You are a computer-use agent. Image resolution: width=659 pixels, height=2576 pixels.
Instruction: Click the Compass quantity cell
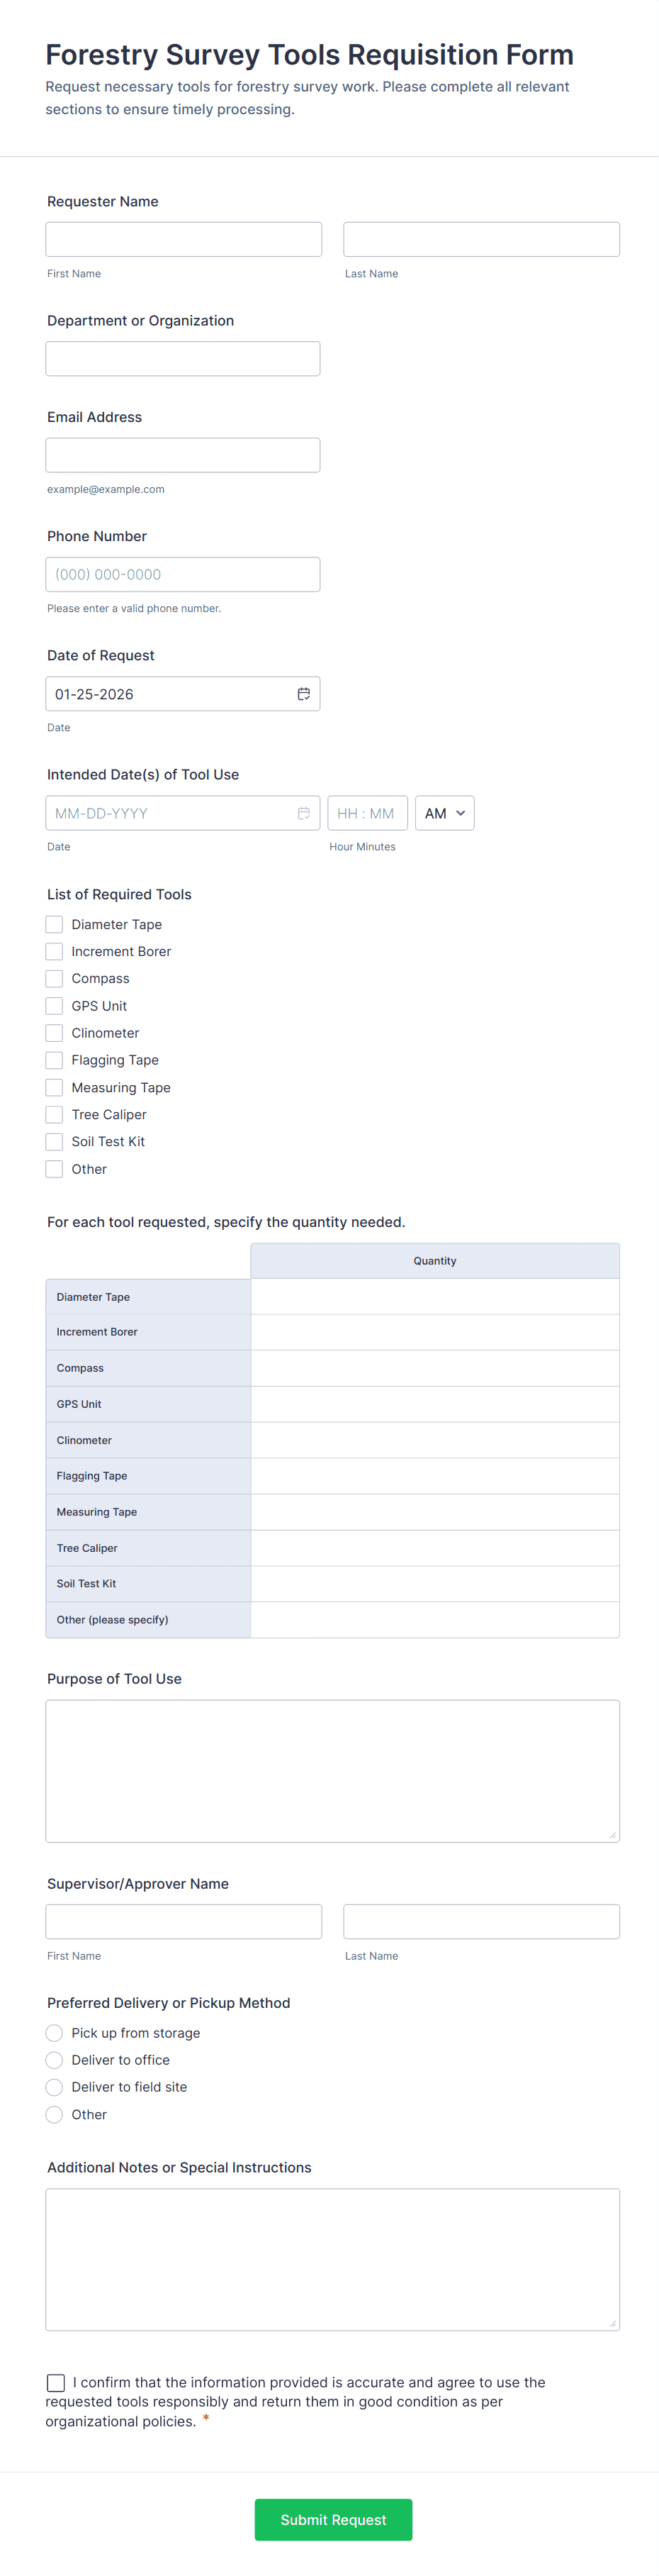pos(434,1368)
